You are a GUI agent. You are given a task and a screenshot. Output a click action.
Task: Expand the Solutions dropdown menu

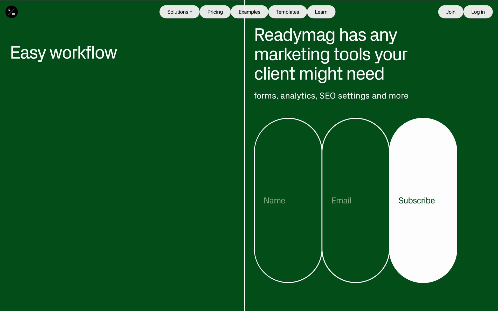coord(178,12)
